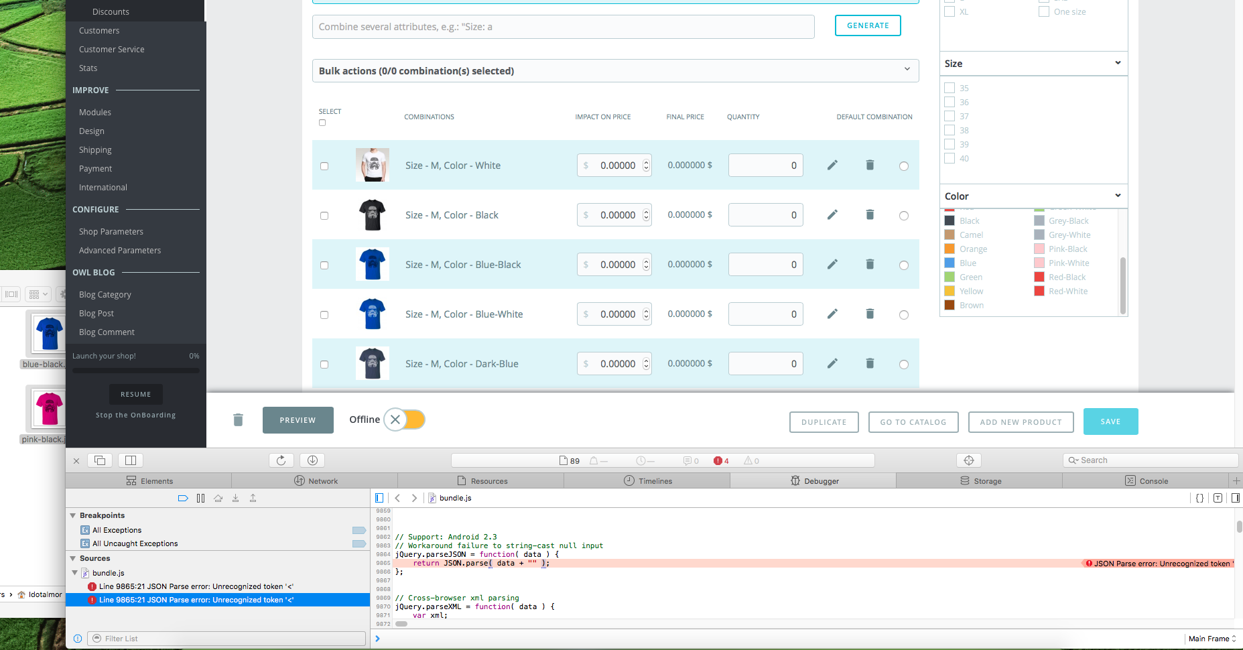
Task: Open the Main Frame context selector
Action: [x=1212, y=639]
